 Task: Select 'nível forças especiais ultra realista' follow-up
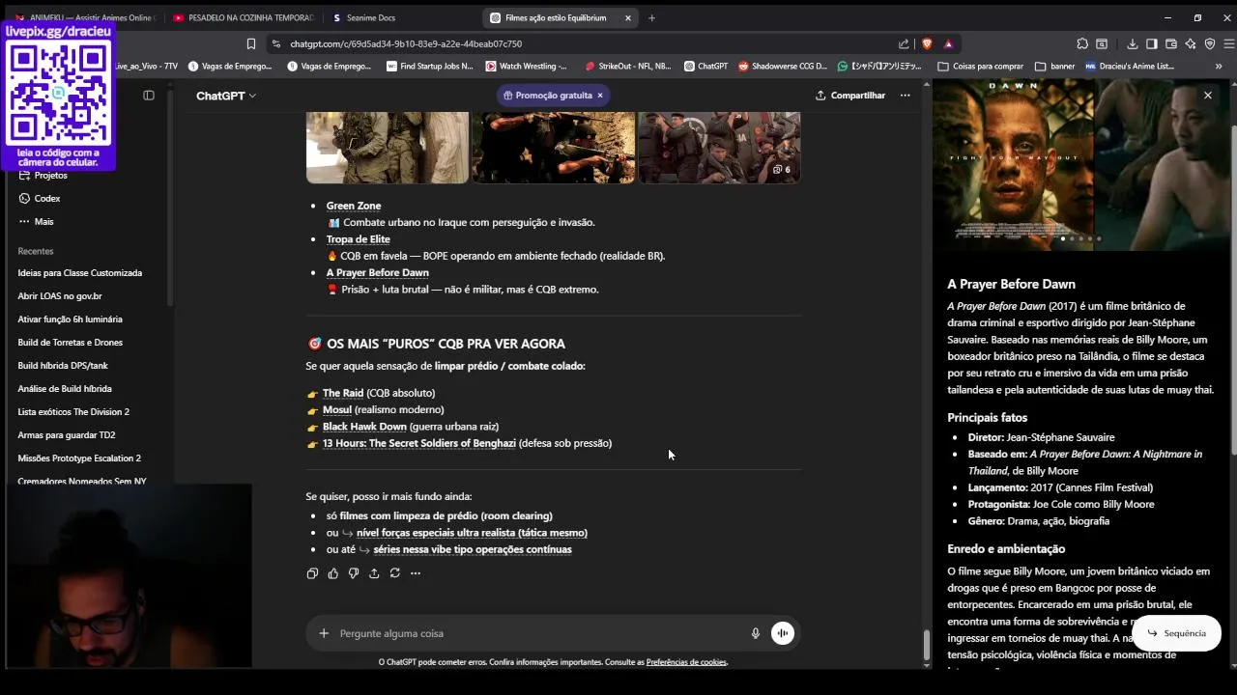click(472, 533)
